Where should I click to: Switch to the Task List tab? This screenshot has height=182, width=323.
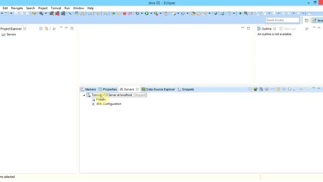(288, 29)
